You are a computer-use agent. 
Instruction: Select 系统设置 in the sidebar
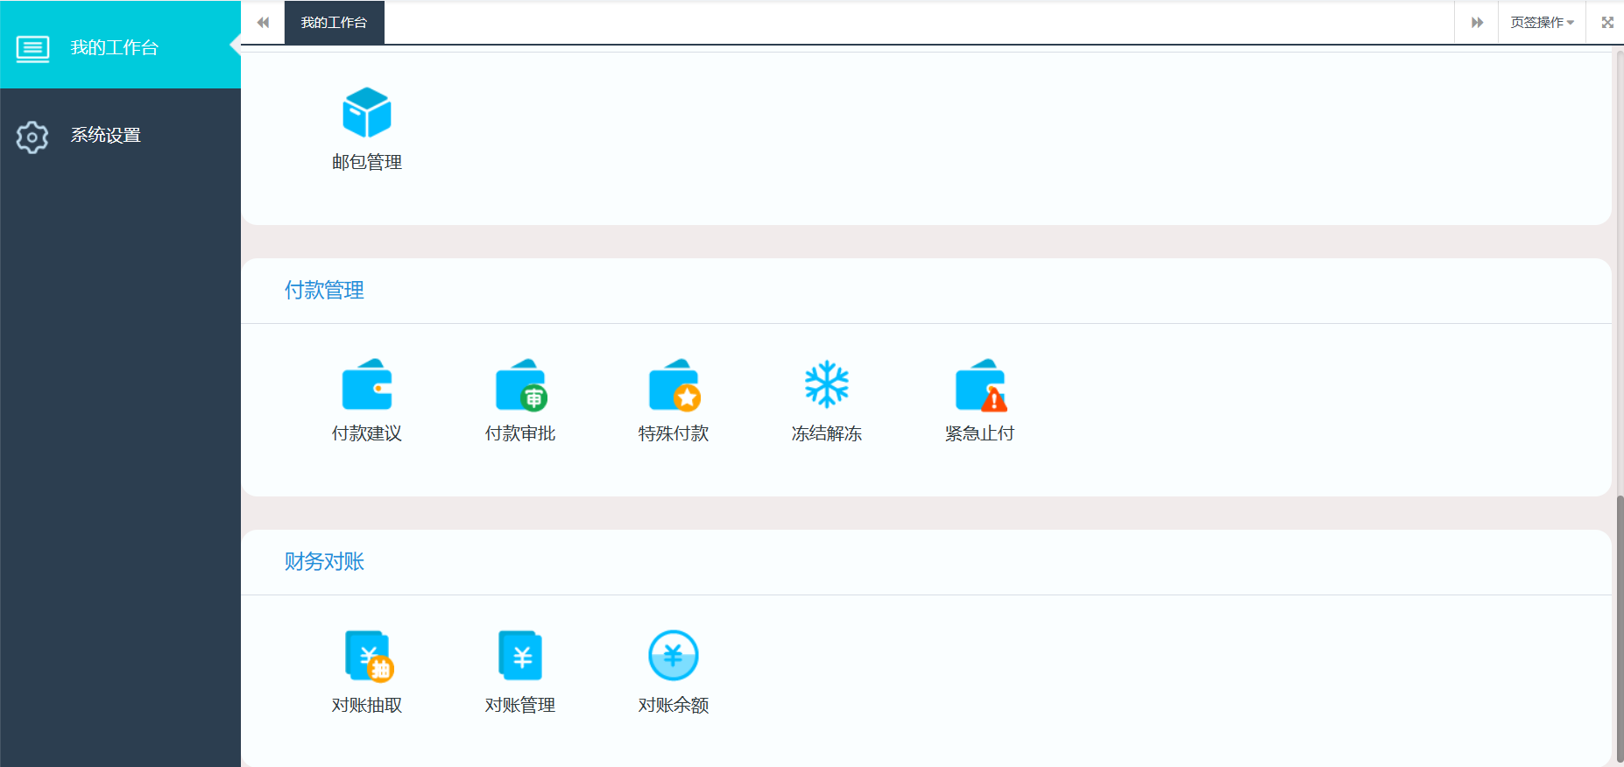120,136
